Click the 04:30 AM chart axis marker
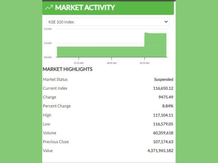218x163 pixels. (145, 63)
